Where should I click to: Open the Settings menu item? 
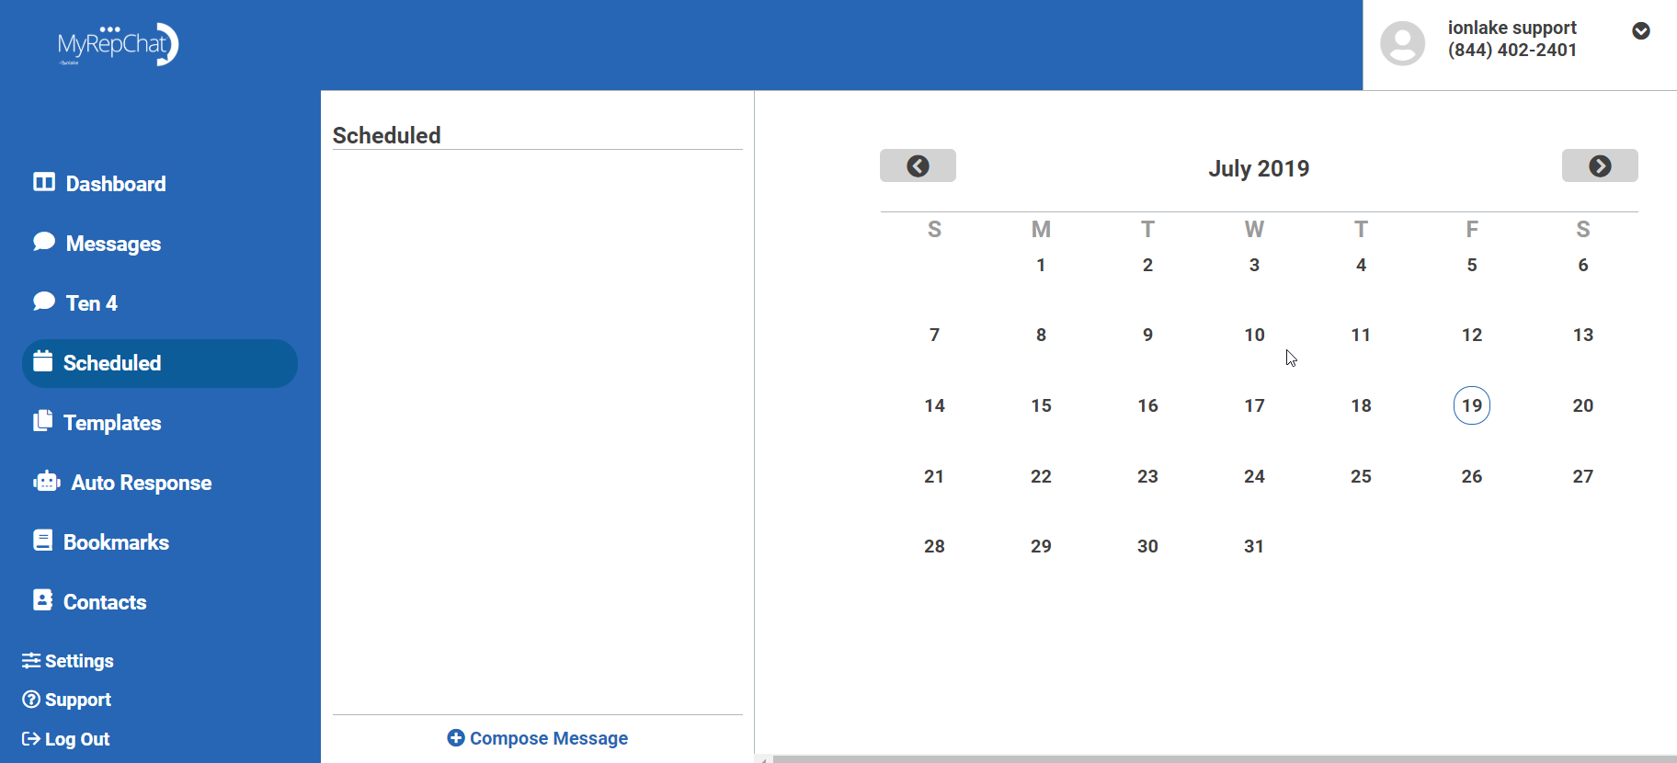[x=68, y=661]
